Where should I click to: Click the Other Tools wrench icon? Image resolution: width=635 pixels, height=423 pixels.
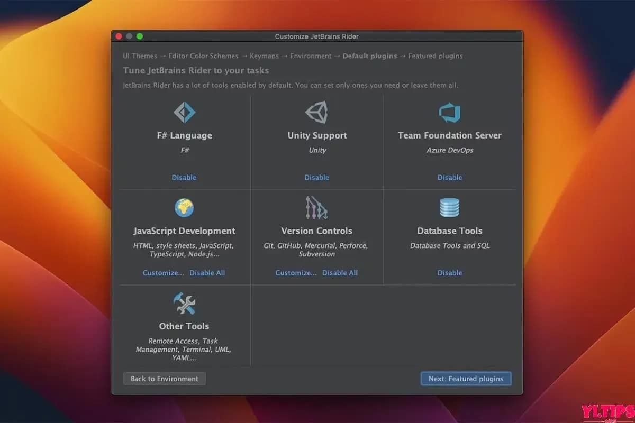click(x=184, y=303)
